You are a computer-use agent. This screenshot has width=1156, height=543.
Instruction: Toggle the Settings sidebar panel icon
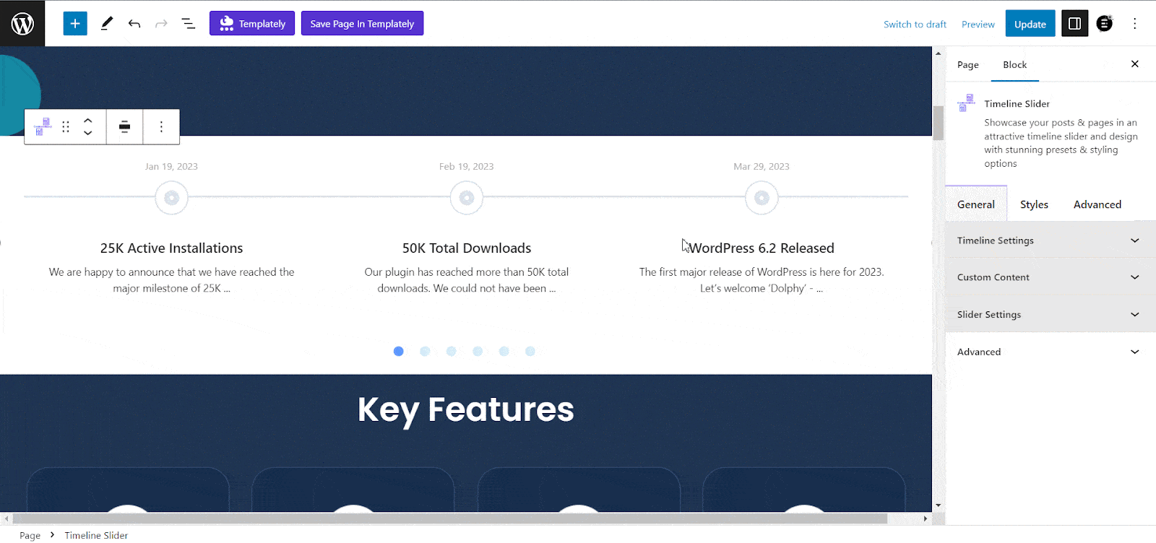1075,24
